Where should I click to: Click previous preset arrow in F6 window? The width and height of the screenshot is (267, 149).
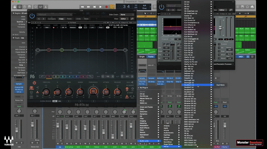[39, 19]
